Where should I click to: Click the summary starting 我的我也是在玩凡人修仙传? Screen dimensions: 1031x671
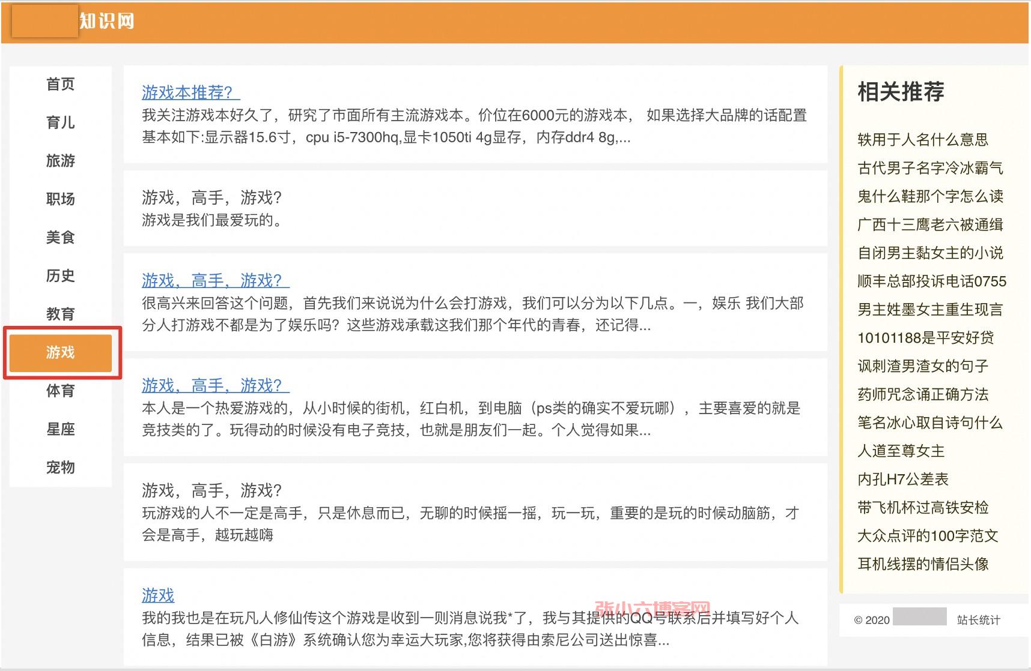(x=470, y=629)
